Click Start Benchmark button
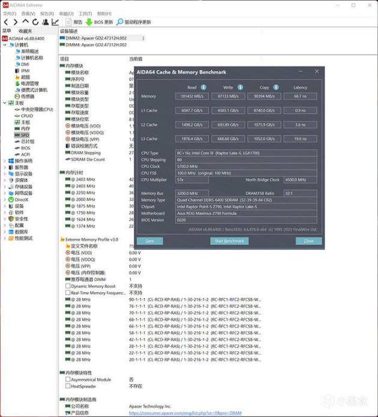 (229, 241)
